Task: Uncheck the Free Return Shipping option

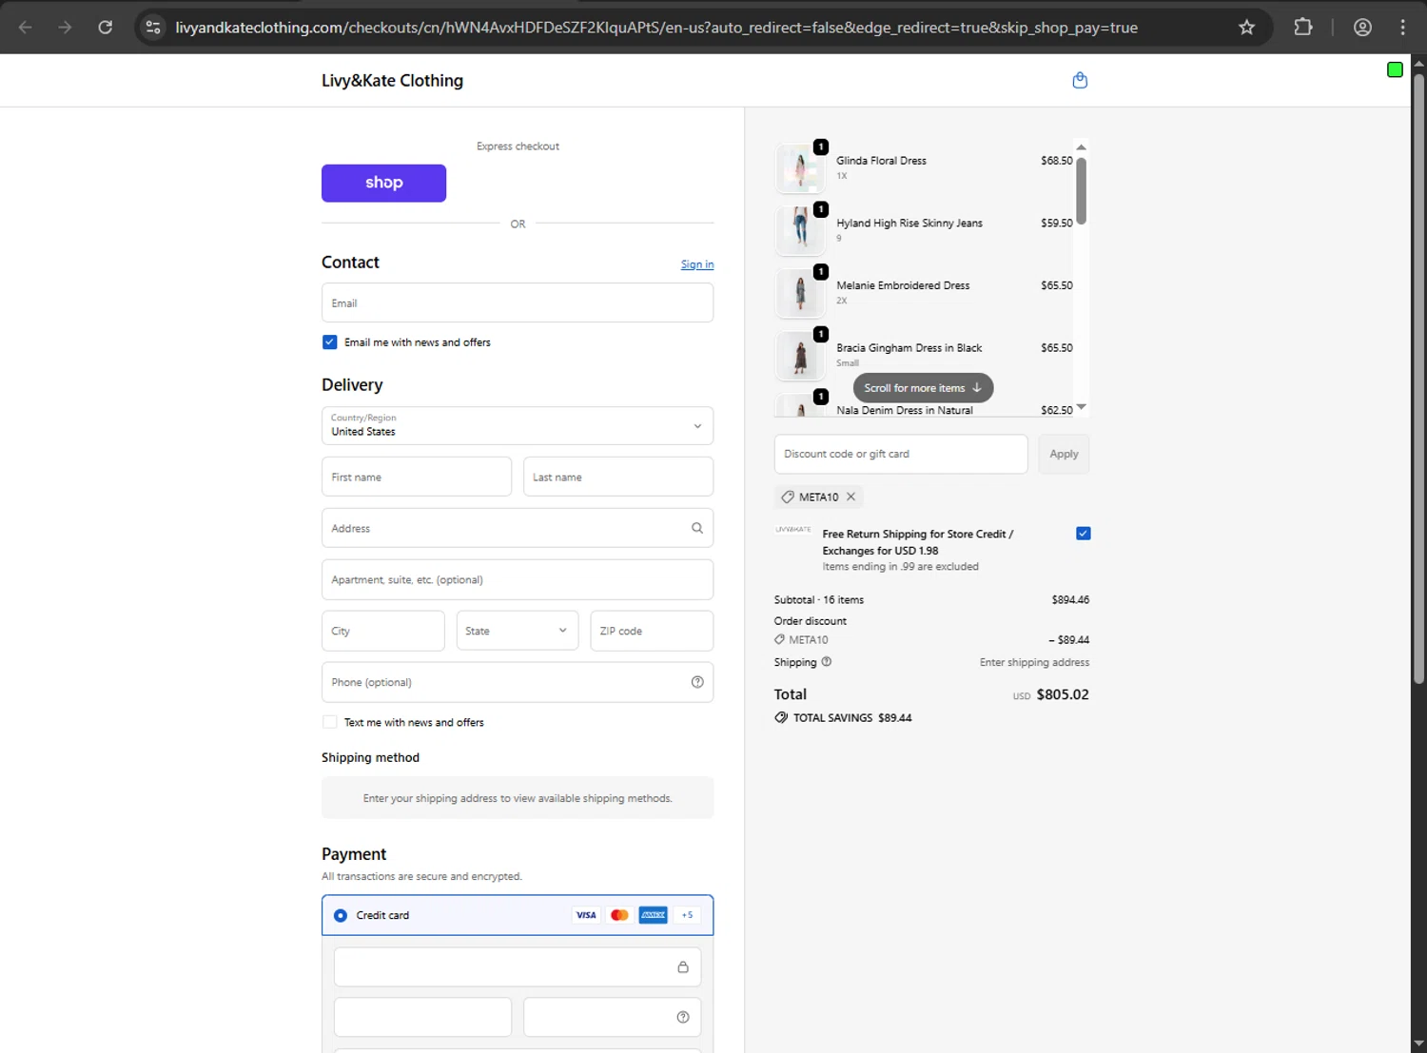Action: click(x=1083, y=534)
